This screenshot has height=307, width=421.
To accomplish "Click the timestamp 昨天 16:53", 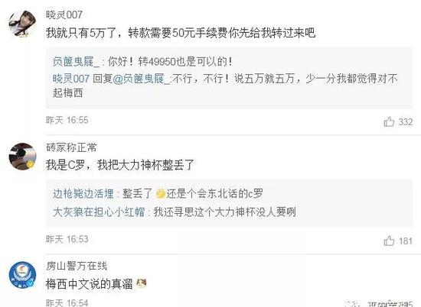I will [x=67, y=239].
